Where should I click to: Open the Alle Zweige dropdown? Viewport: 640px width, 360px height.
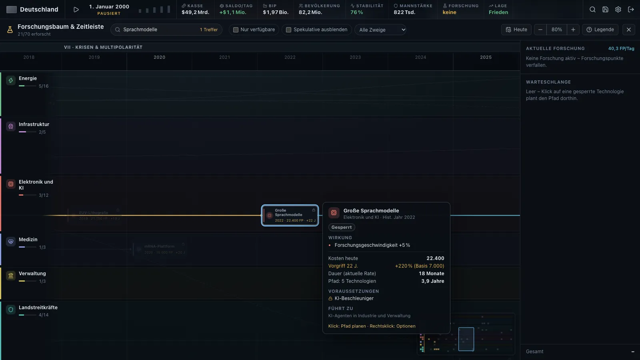pyautogui.click(x=380, y=30)
